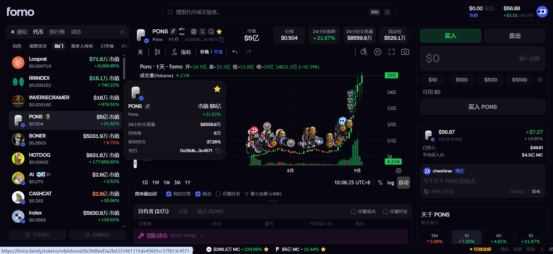The image size is (553, 254).
Task: Open chart settings hexagon icon
Action: coord(377,52)
